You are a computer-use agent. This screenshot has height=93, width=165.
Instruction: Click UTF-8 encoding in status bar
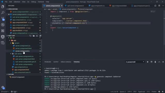click(x=129, y=92)
